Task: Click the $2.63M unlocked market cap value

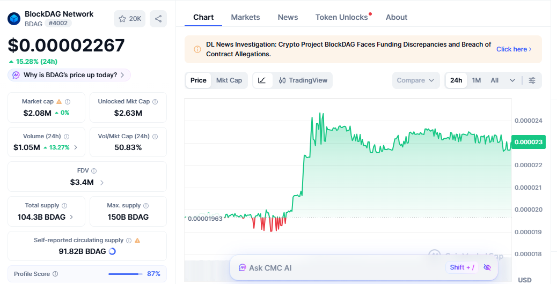Action: [x=128, y=113]
